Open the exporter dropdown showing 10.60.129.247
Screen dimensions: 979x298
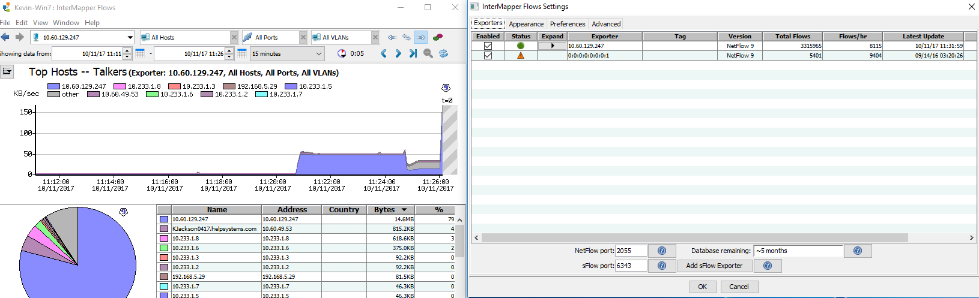[x=130, y=37]
